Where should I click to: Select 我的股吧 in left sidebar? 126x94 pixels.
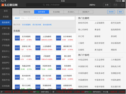(x=6, y=22)
